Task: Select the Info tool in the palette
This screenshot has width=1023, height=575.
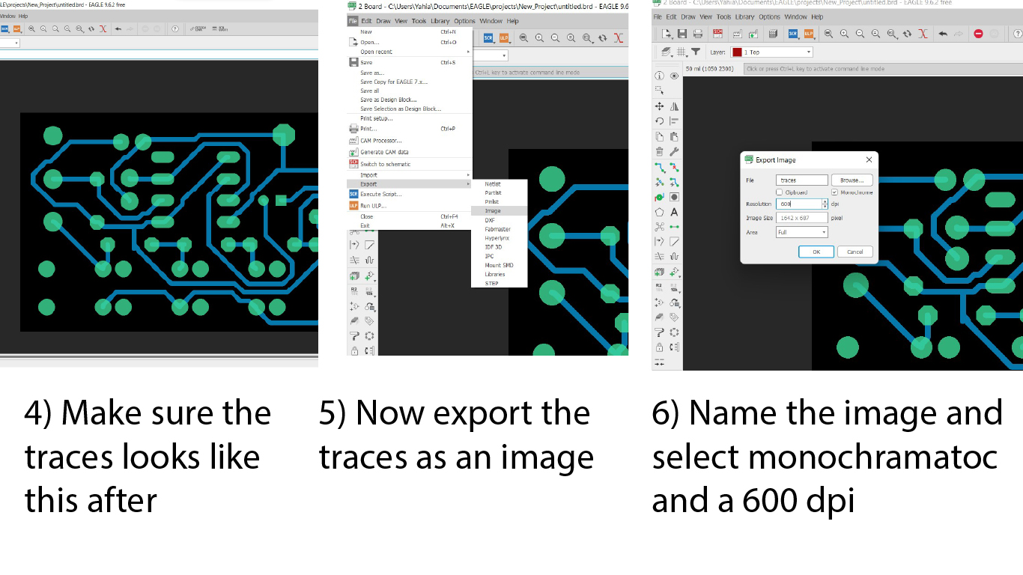Action: click(659, 76)
